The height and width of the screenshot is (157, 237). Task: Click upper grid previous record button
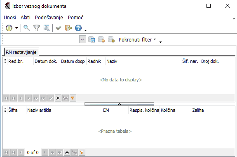coord(21,98)
